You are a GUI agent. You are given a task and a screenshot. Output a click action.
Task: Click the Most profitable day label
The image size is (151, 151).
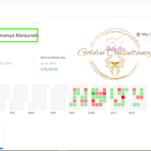point(53,58)
